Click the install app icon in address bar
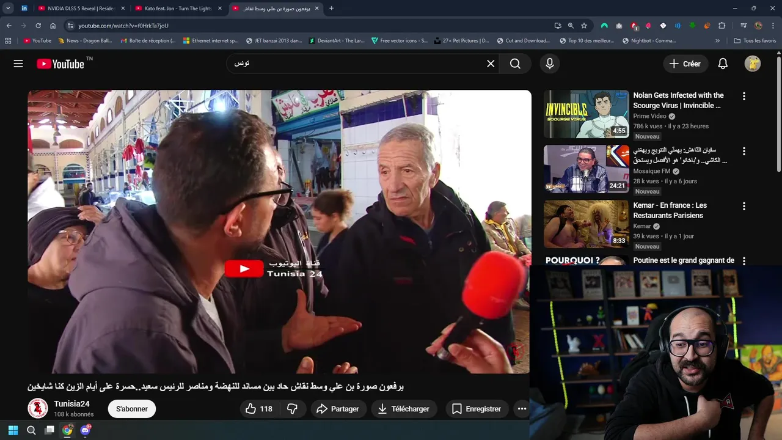This screenshot has height=440, width=782. coord(558,26)
